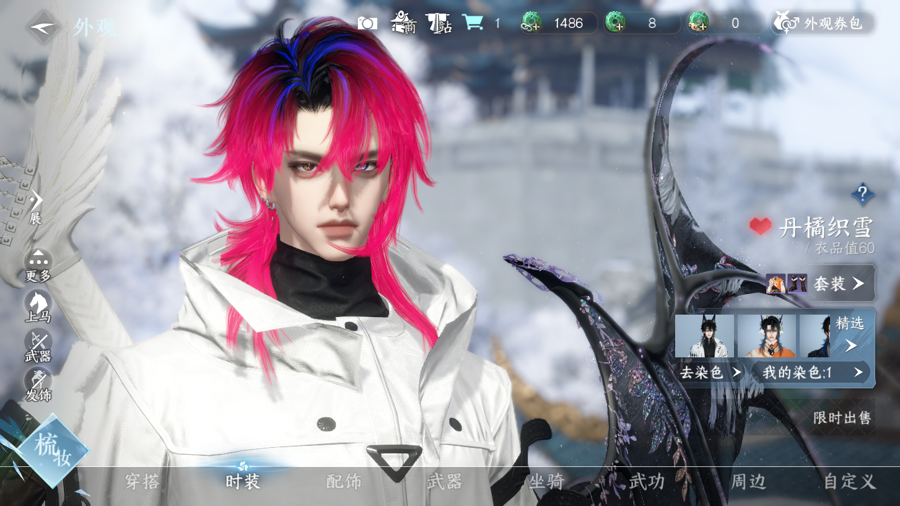Open the camera photo mode icon
The width and height of the screenshot is (900, 506).
pyautogui.click(x=367, y=24)
